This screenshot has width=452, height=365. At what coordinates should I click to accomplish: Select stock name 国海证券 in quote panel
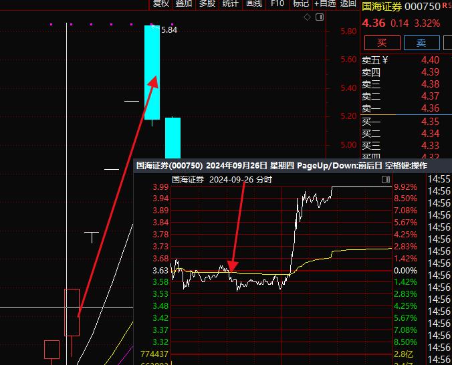pos(382,6)
